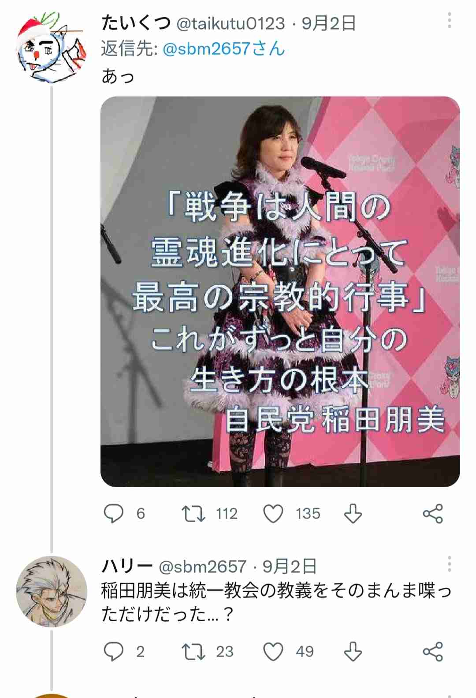Tap download icon under ハリー's tweet
The height and width of the screenshot is (698, 476).
(353, 651)
